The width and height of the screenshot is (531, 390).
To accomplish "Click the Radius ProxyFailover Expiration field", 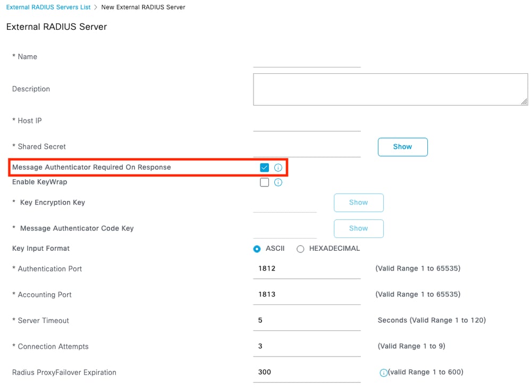I will pyautogui.click(x=307, y=372).
